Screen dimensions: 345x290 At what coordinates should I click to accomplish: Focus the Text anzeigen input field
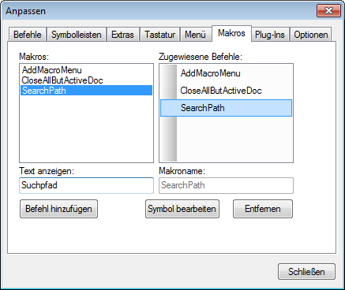click(x=86, y=185)
